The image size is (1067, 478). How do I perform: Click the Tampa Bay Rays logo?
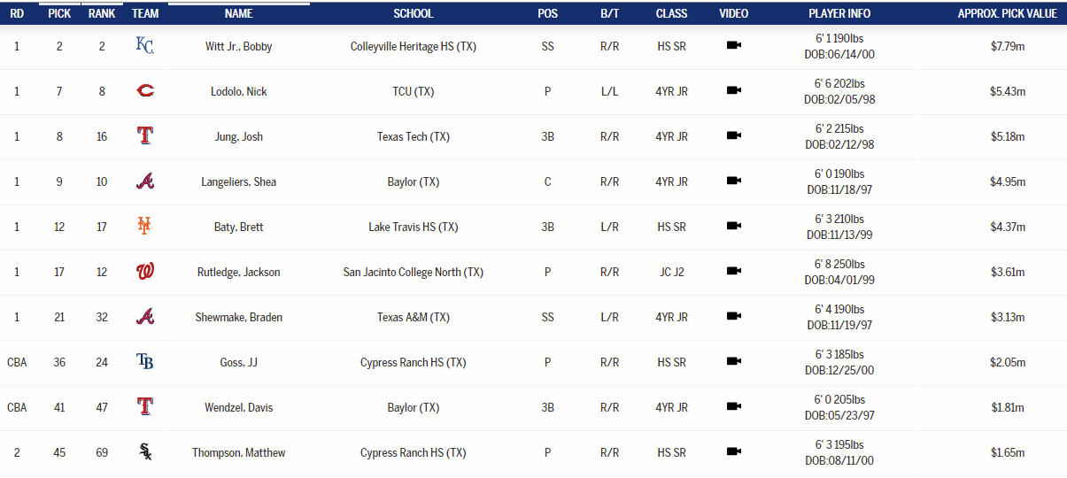coord(145,362)
